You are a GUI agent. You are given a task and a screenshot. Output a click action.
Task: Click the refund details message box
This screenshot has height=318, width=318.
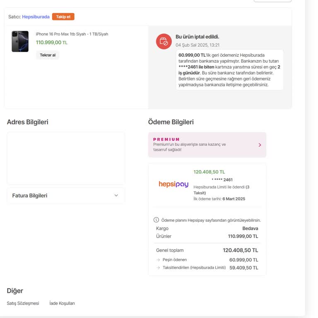point(229,70)
